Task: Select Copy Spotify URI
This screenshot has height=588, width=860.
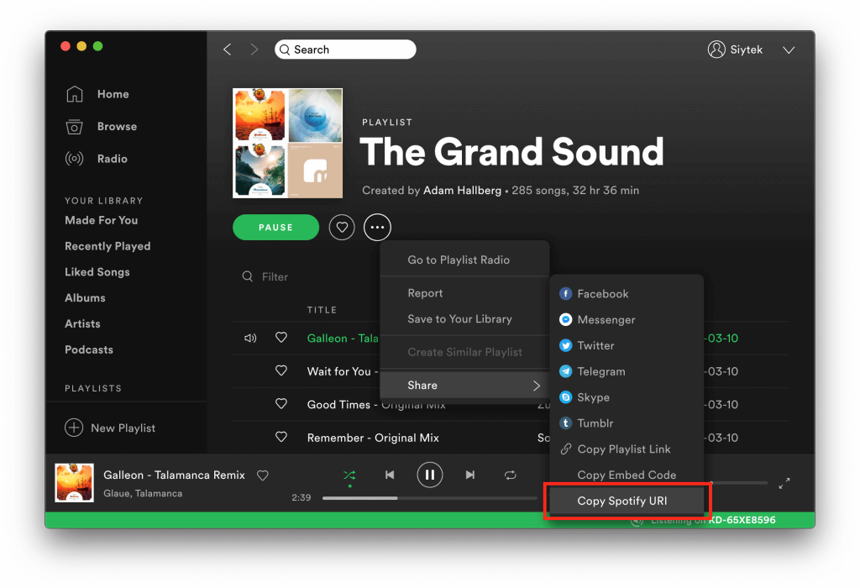Action: click(627, 501)
